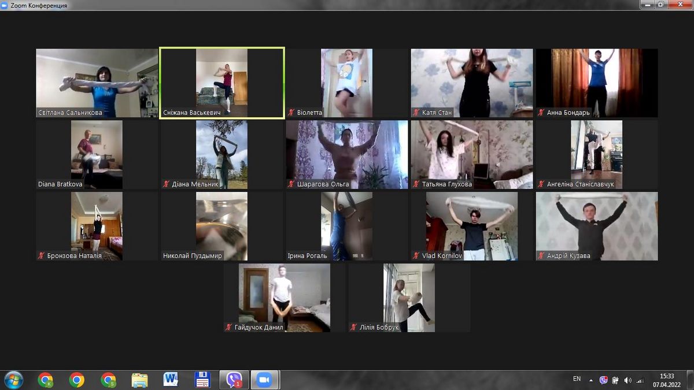Screen dimensions: 694x390
Task: Open the Viber taskbar icon with notification
Action: tap(234, 380)
